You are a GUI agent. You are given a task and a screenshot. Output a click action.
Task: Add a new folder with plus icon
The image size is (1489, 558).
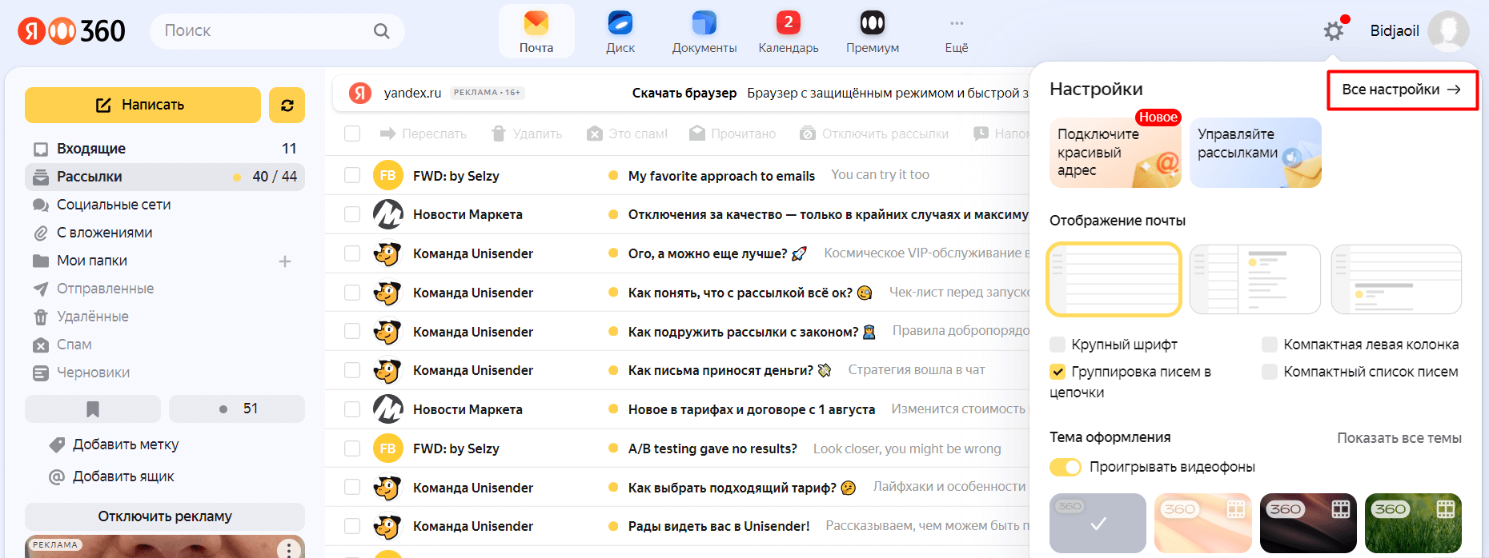point(284,261)
